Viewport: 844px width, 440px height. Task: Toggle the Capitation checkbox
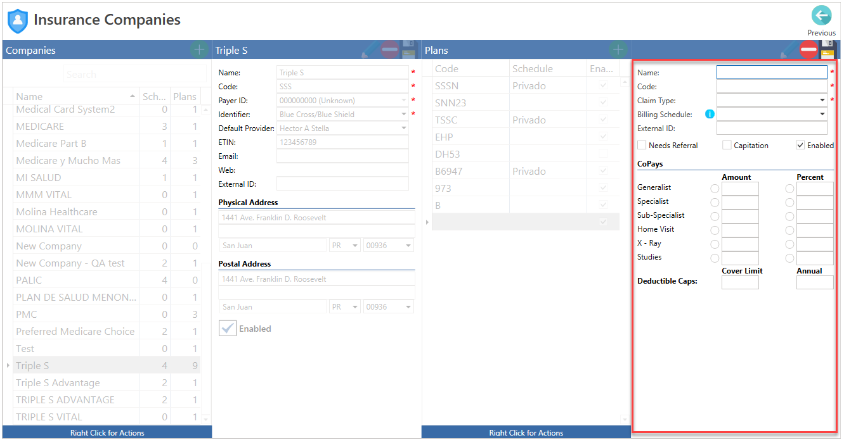(727, 146)
